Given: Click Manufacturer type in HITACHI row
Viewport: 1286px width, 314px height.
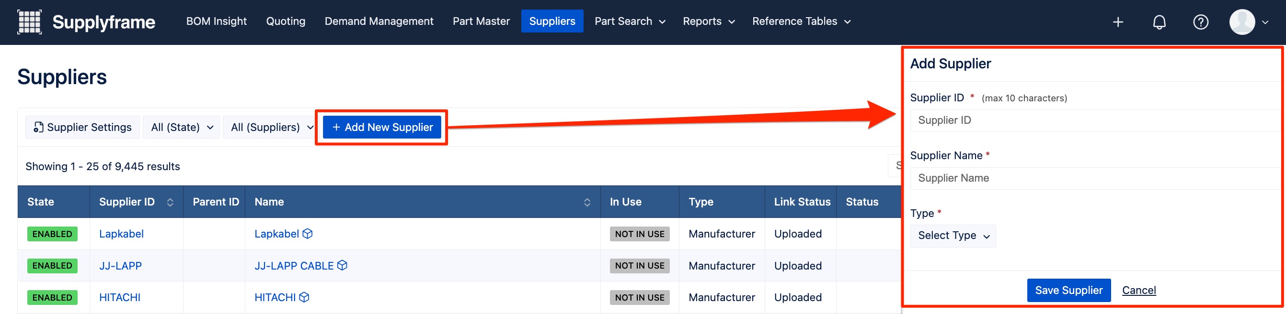Looking at the screenshot, I should point(722,298).
